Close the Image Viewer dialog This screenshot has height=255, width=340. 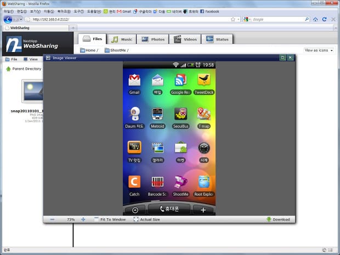290,58
